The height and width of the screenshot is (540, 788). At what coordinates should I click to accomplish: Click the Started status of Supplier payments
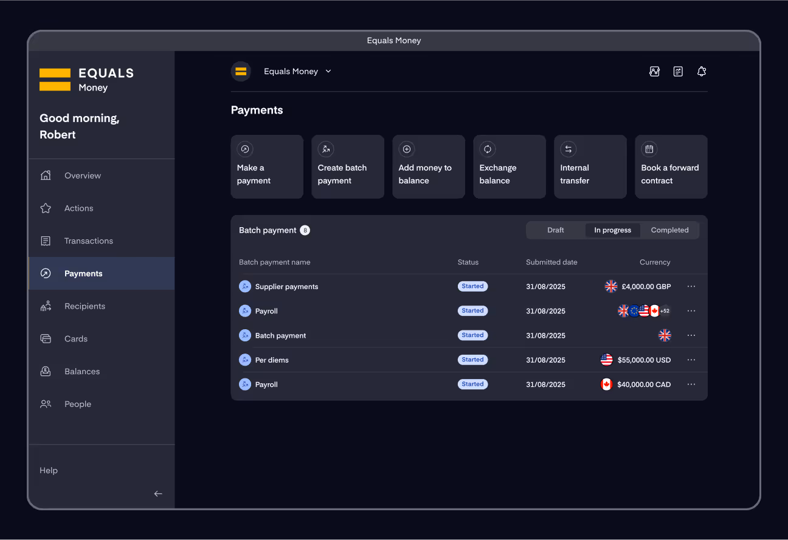point(472,286)
